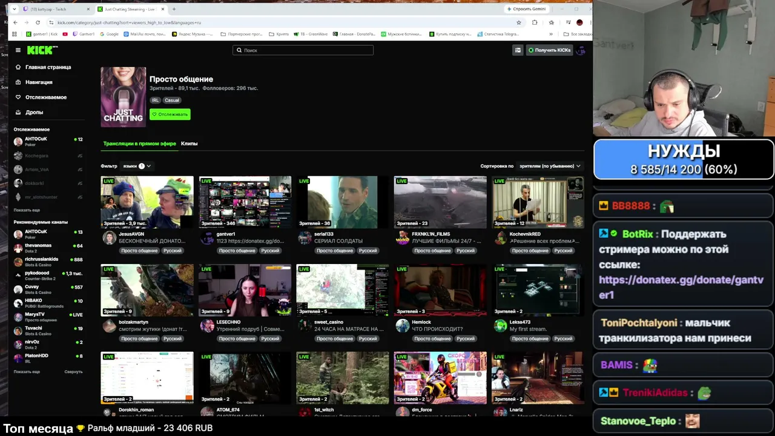This screenshot has height=436, width=775.
Task: Click the IRL tag
Action: pyautogui.click(x=156, y=100)
